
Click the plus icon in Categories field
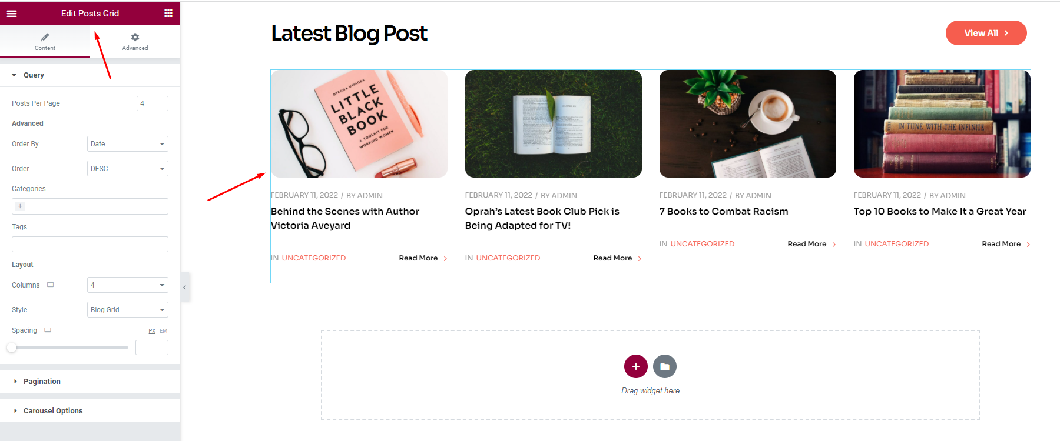(x=21, y=206)
